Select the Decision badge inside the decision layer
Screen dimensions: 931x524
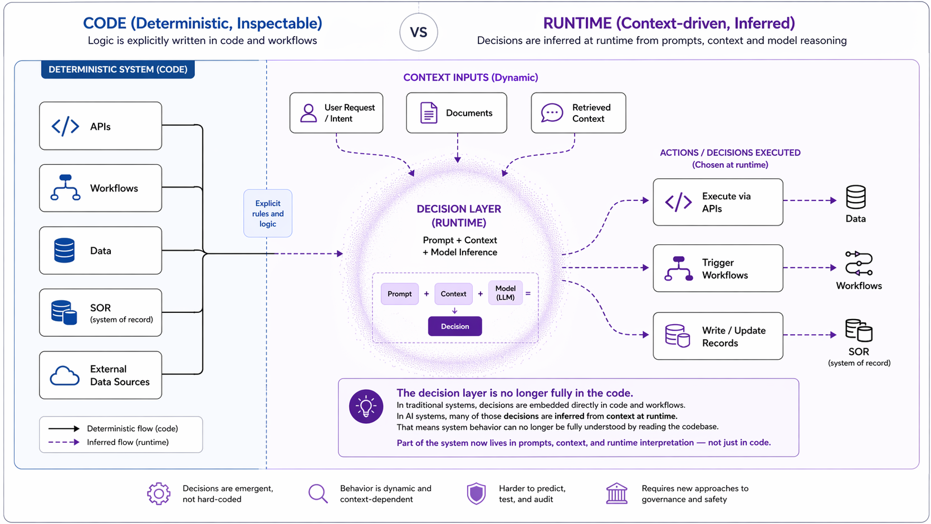[x=454, y=326]
